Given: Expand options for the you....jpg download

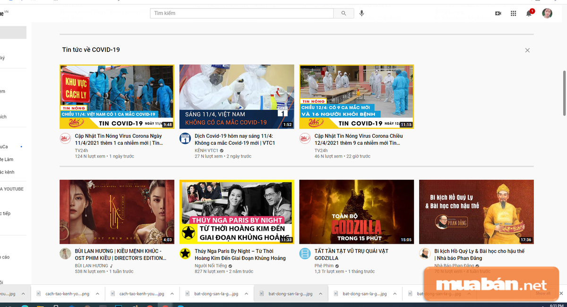Looking at the screenshot, I should (x=24, y=293).
